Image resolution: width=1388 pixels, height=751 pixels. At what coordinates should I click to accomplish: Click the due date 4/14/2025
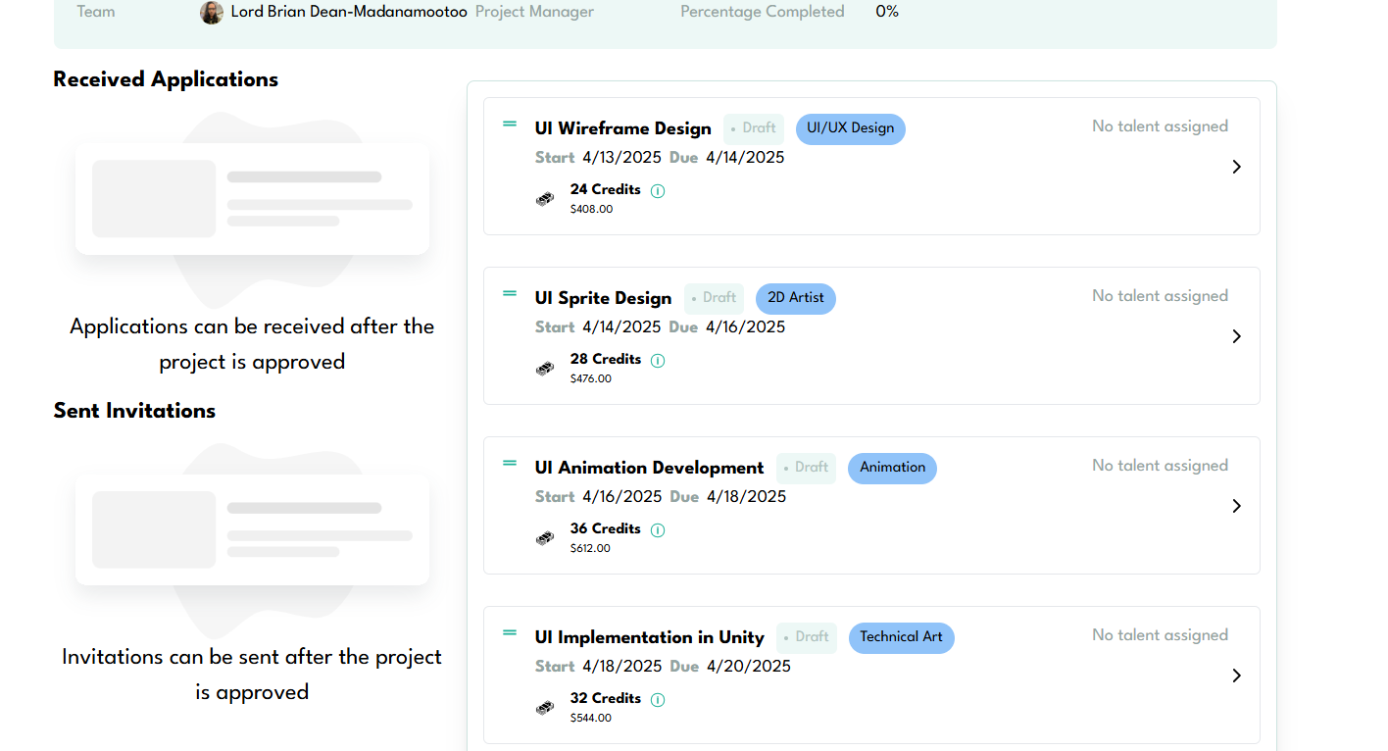(745, 157)
